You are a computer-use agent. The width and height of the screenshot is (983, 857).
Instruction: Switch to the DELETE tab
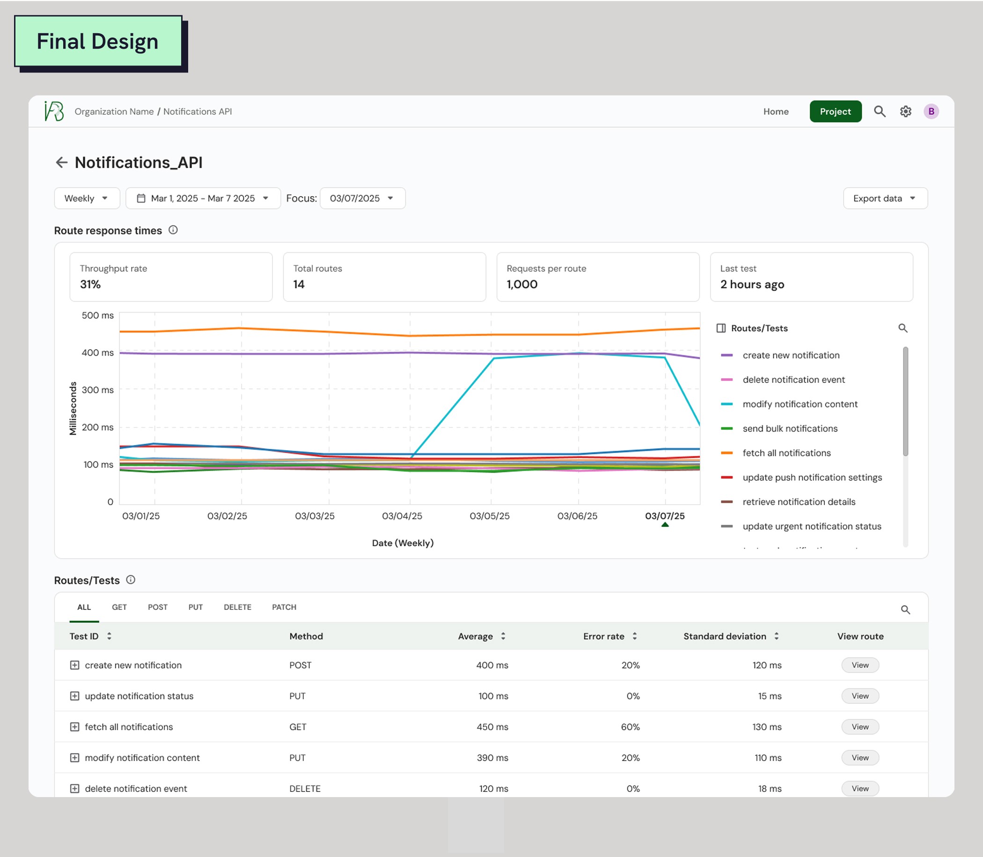(x=237, y=608)
